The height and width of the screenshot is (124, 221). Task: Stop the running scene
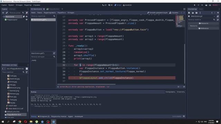pyautogui.click(x=202, y=5)
